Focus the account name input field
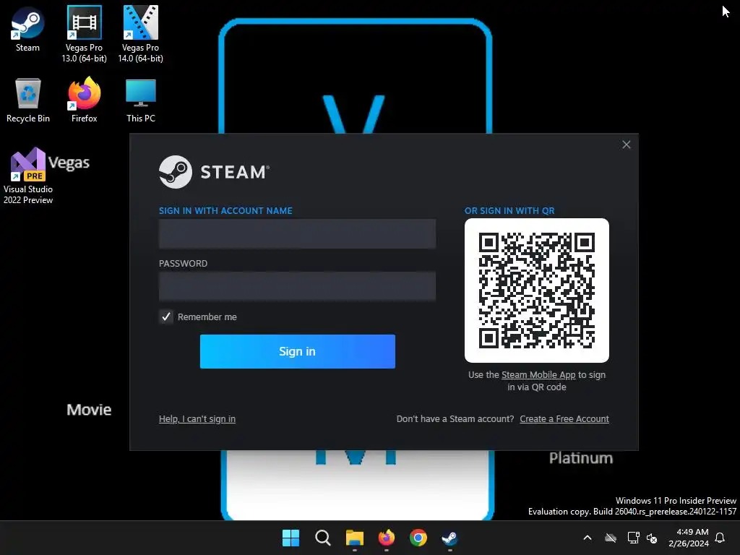 [x=297, y=233]
